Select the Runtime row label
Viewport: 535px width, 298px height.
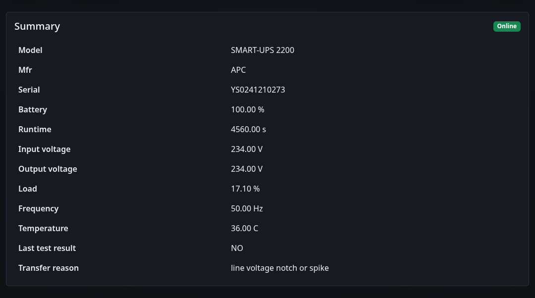[35, 129]
